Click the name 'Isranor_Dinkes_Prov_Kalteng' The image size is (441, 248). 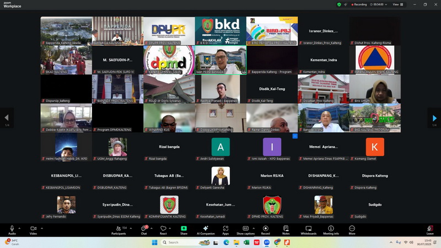click(322, 43)
